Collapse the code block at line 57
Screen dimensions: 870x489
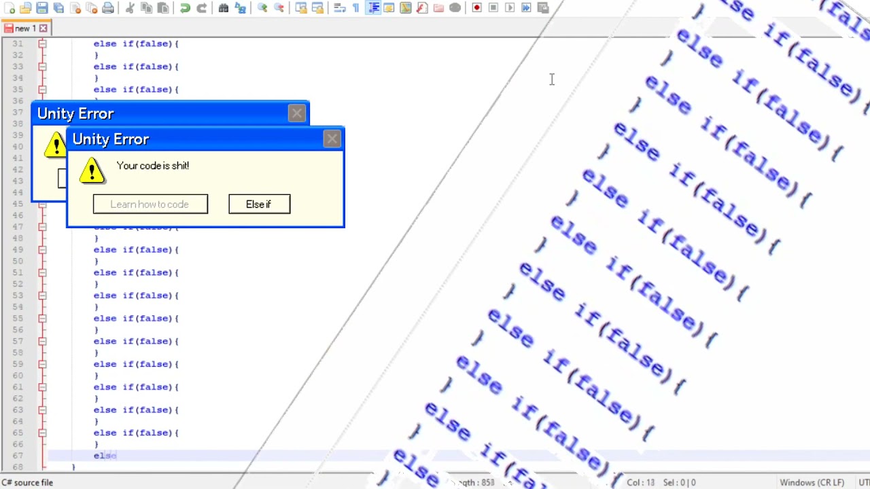coord(42,341)
